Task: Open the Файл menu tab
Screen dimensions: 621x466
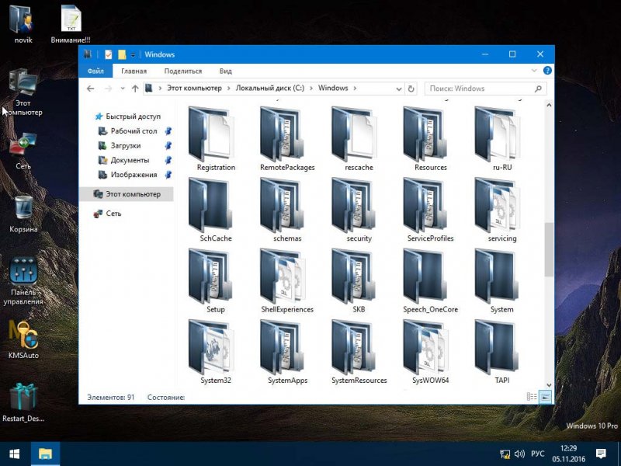Action: pos(95,71)
